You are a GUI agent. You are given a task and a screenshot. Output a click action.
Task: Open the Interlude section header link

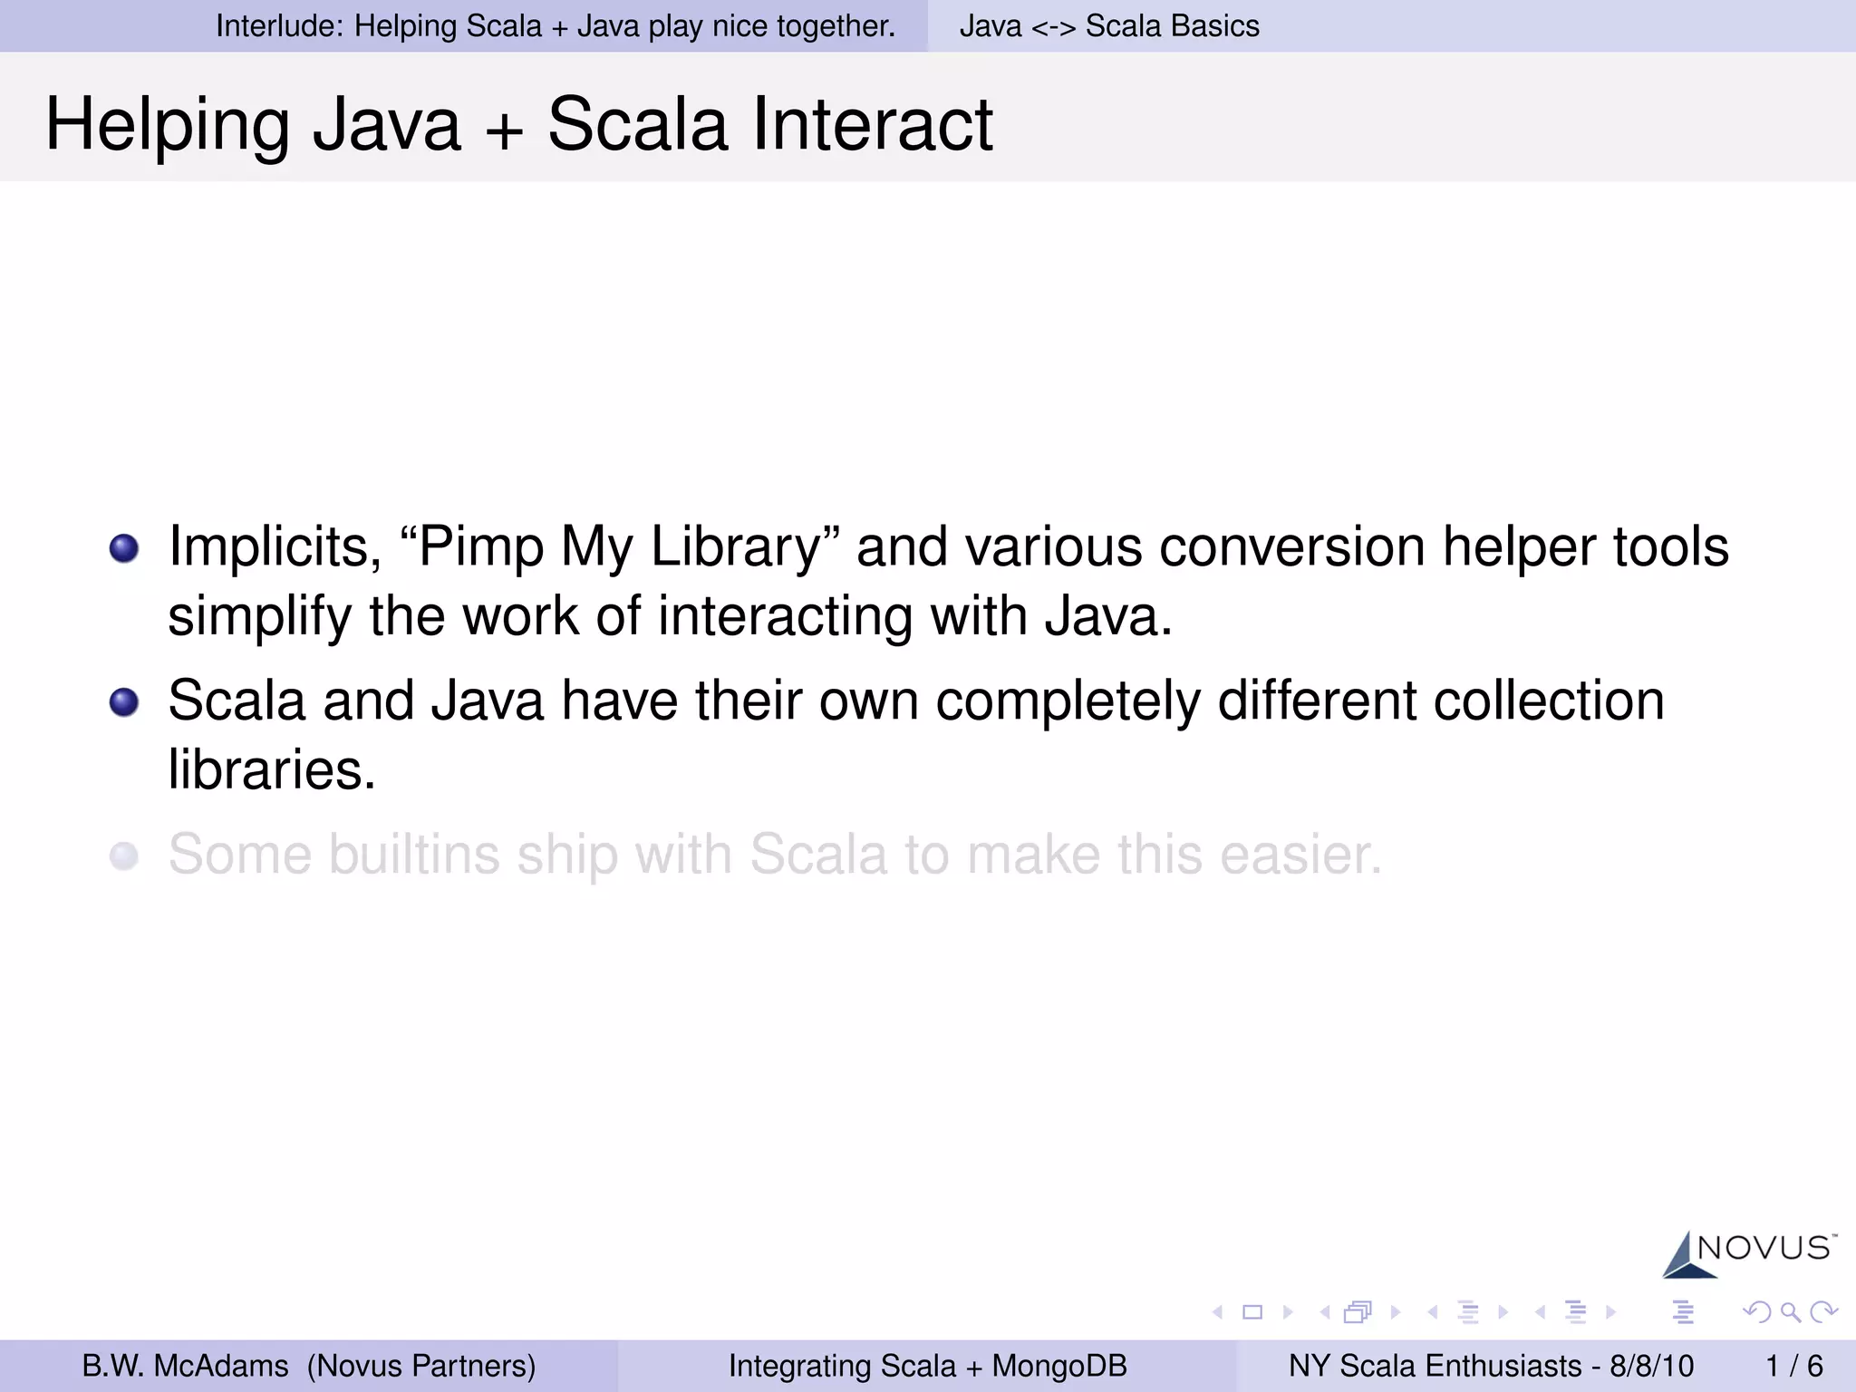[x=556, y=26]
